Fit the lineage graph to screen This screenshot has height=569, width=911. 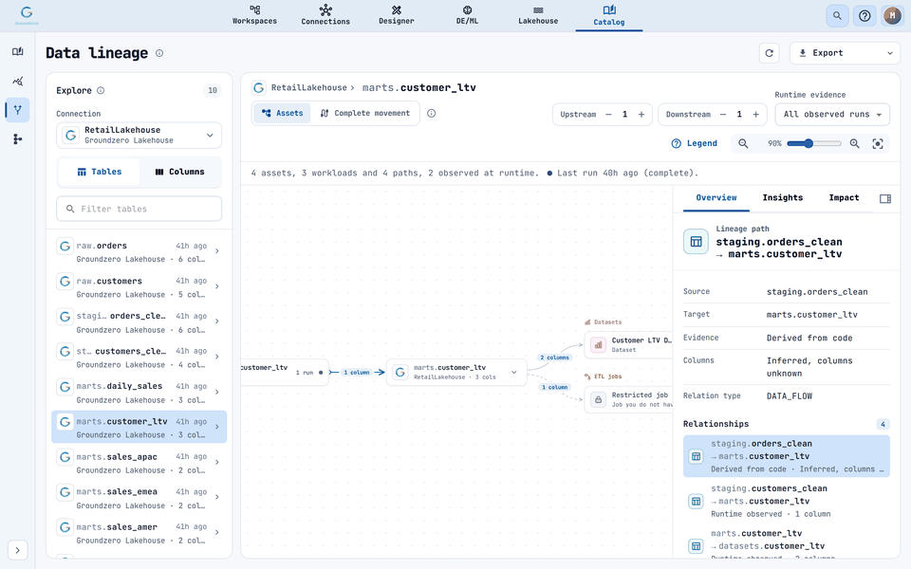click(x=878, y=143)
